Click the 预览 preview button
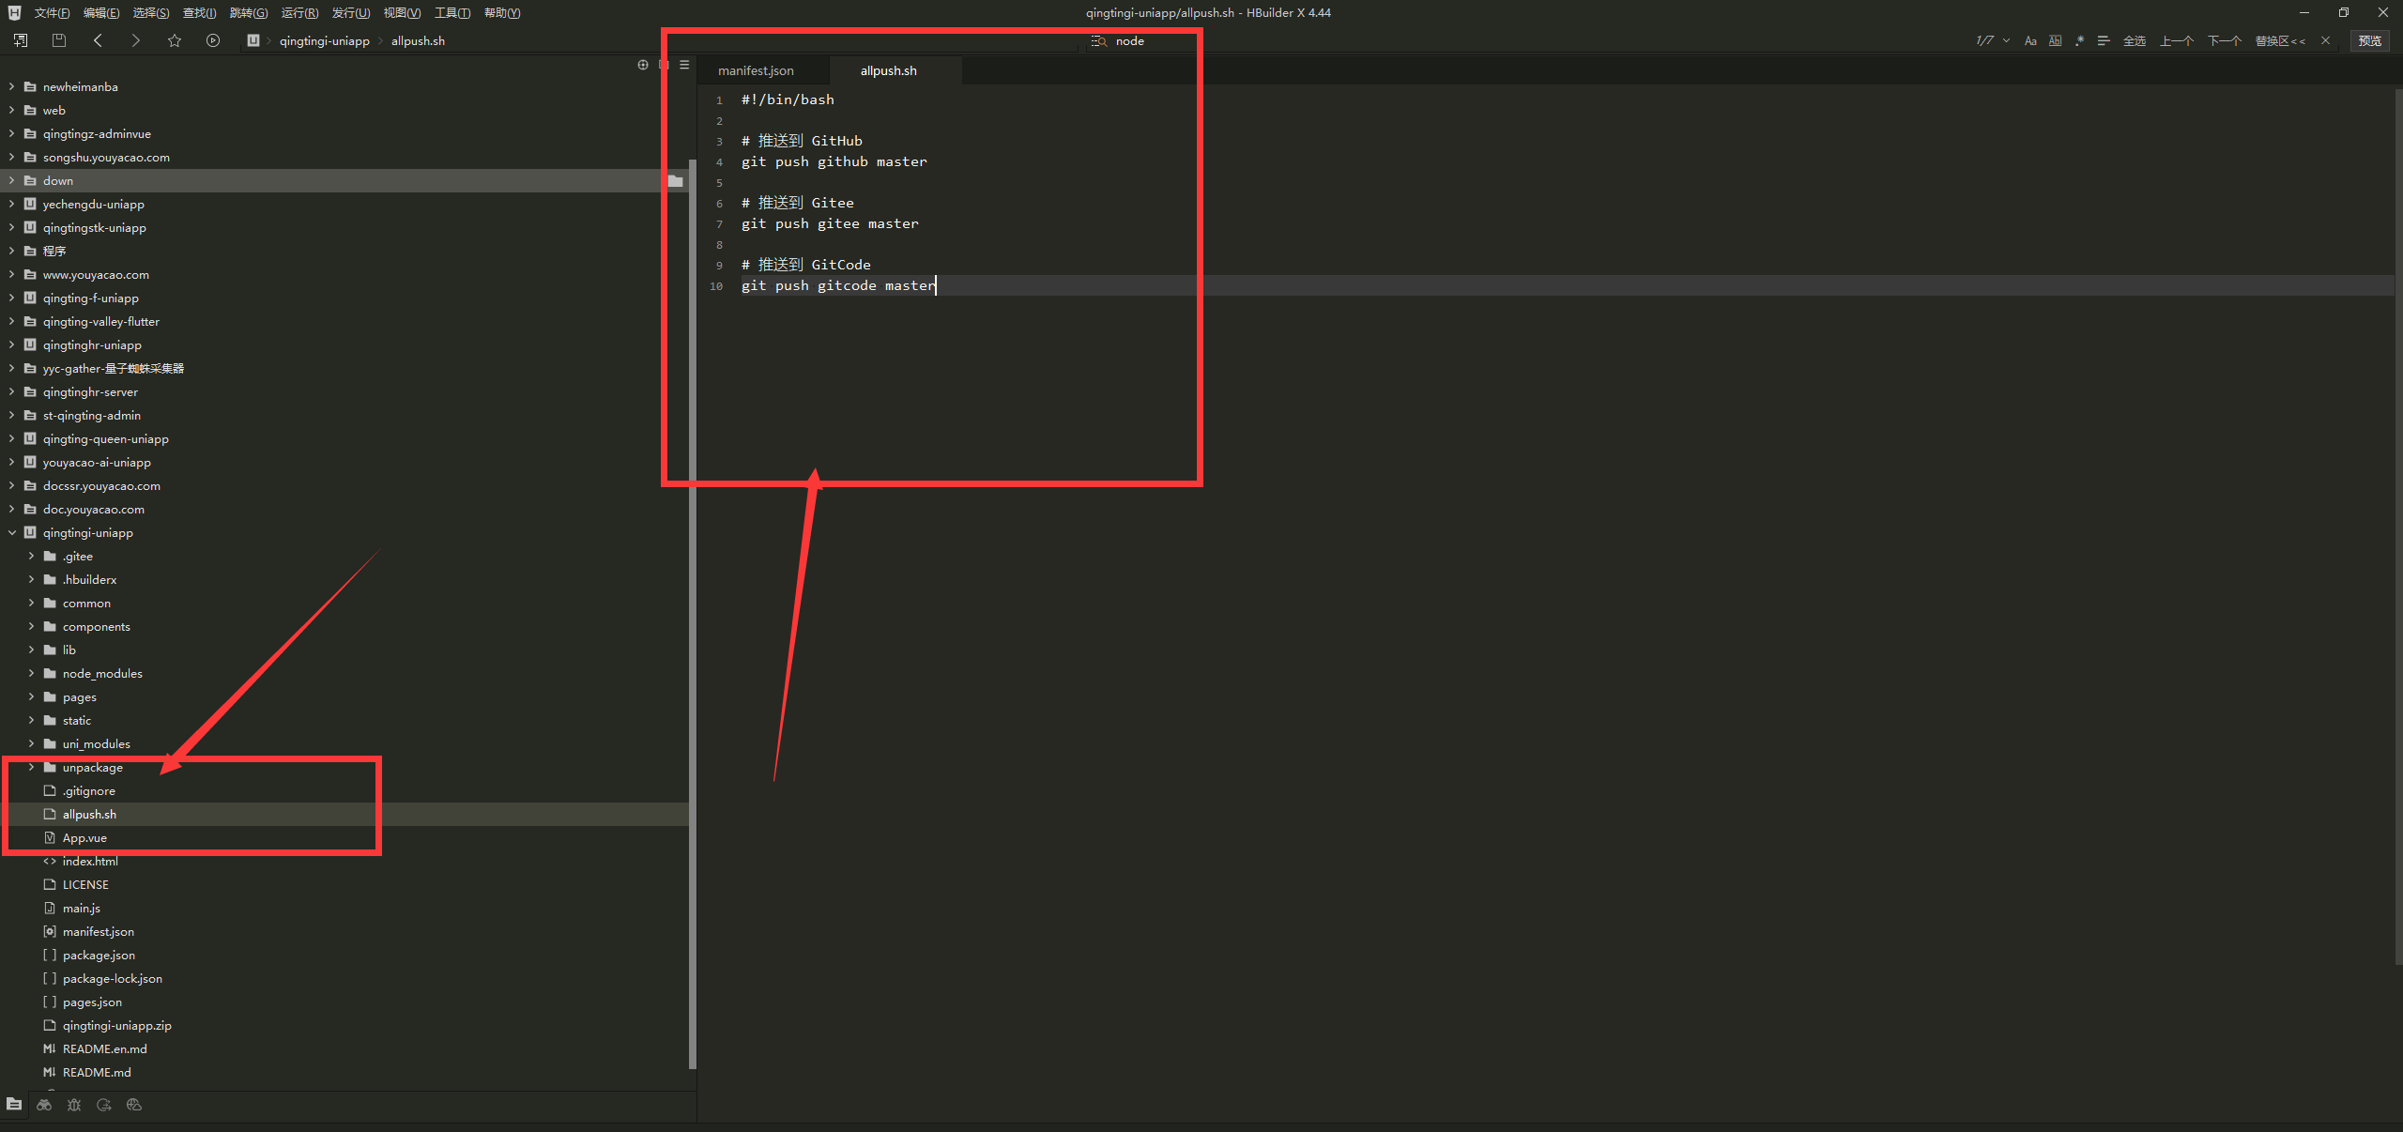Image resolution: width=2403 pixels, height=1132 pixels. (2369, 40)
